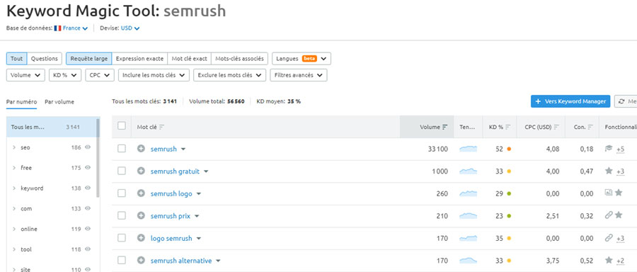Check the semrush alternative row
The image size is (637, 272).
tap(122, 261)
